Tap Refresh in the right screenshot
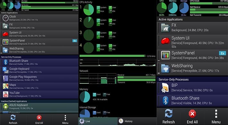Image resolution: width=228 pixels, height=125 pixels. 169,117
